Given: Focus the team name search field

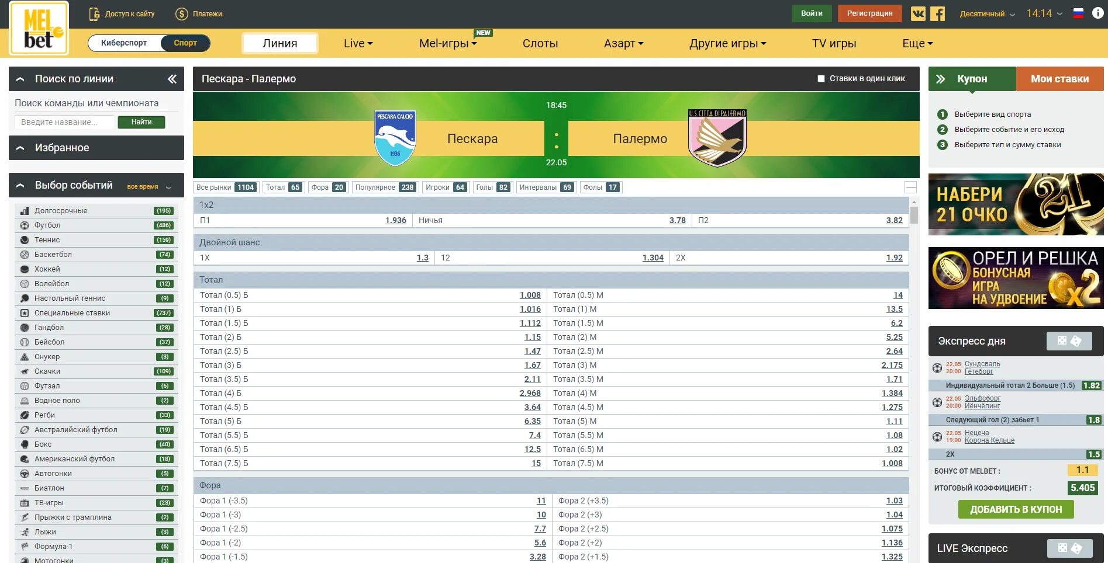Looking at the screenshot, I should click(64, 122).
